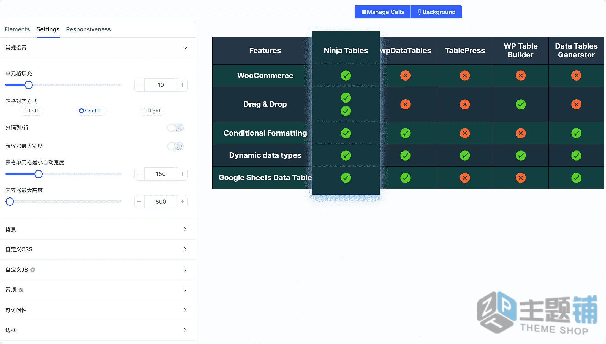Adjust the 表格单元格最小自动宽度 slider handle

(x=39, y=174)
